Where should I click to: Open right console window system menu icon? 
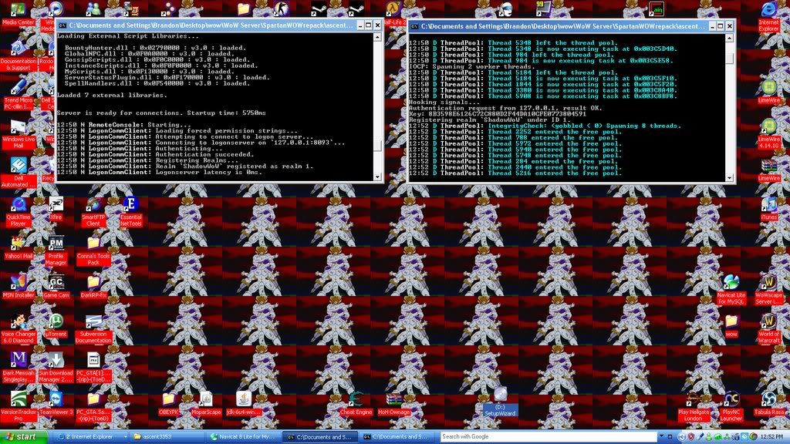pos(414,26)
